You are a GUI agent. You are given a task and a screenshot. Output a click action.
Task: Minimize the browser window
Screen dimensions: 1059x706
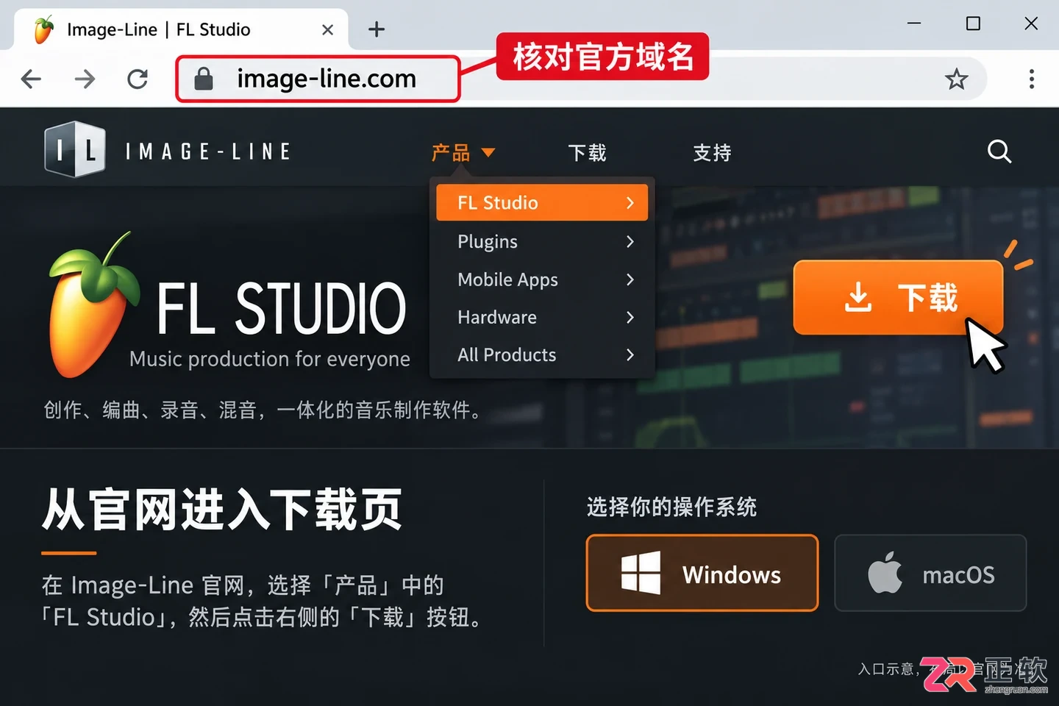click(914, 24)
